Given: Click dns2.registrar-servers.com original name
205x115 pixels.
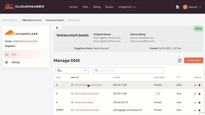Looking at the screenshot, I should coord(107,38).
